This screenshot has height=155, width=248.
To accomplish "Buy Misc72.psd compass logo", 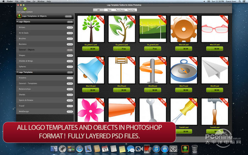I will [x=184, y=90].
